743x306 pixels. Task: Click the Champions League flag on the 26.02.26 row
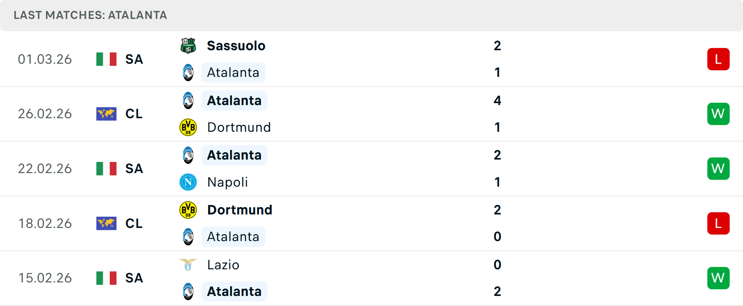click(x=106, y=114)
